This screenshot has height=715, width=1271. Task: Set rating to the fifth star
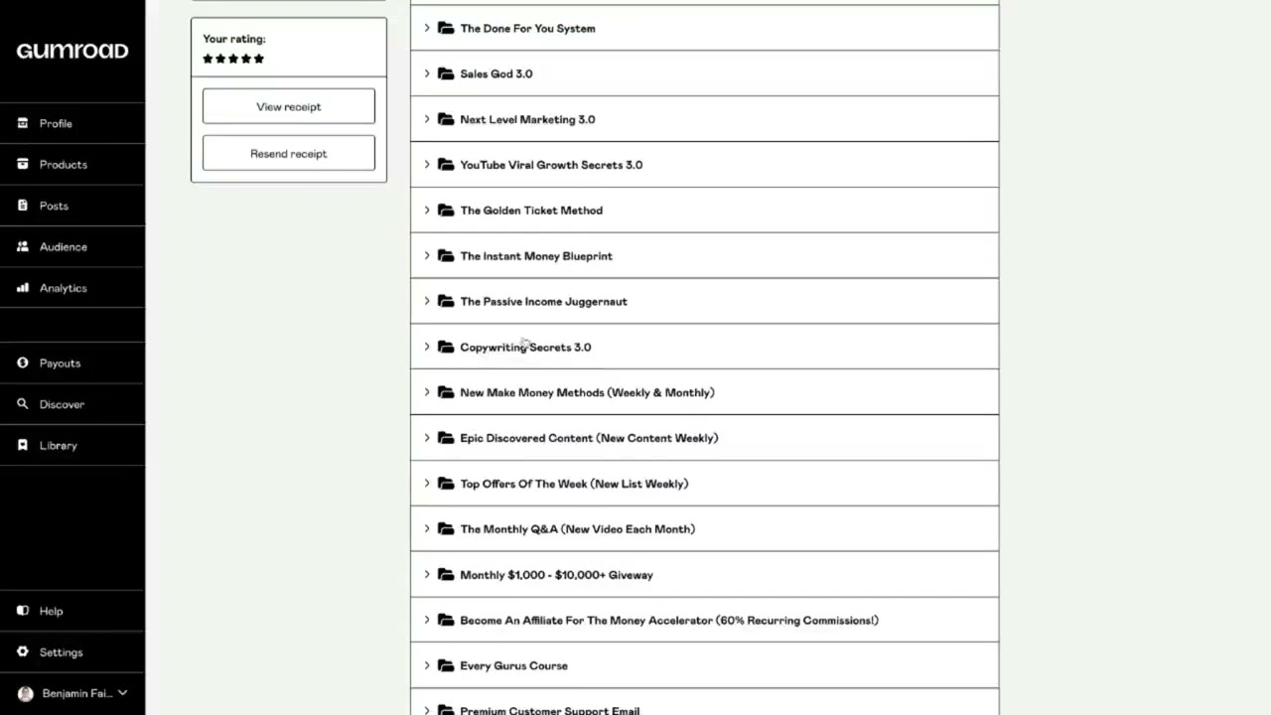(x=259, y=59)
